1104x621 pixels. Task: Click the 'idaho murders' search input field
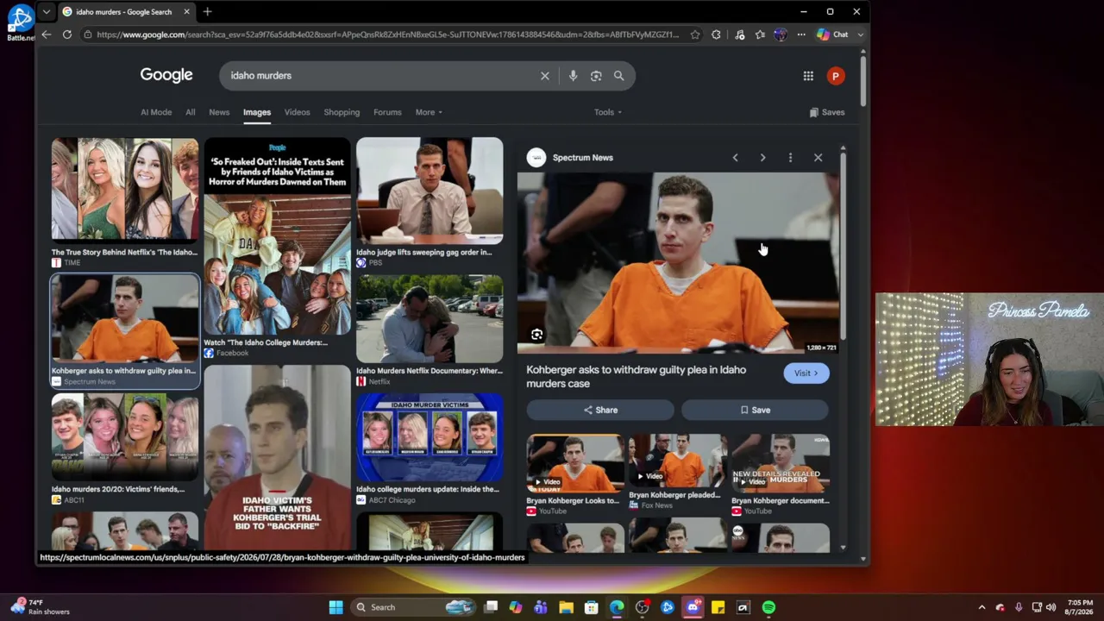tap(379, 76)
